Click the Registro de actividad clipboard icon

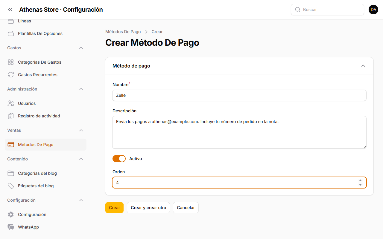pyautogui.click(x=11, y=116)
